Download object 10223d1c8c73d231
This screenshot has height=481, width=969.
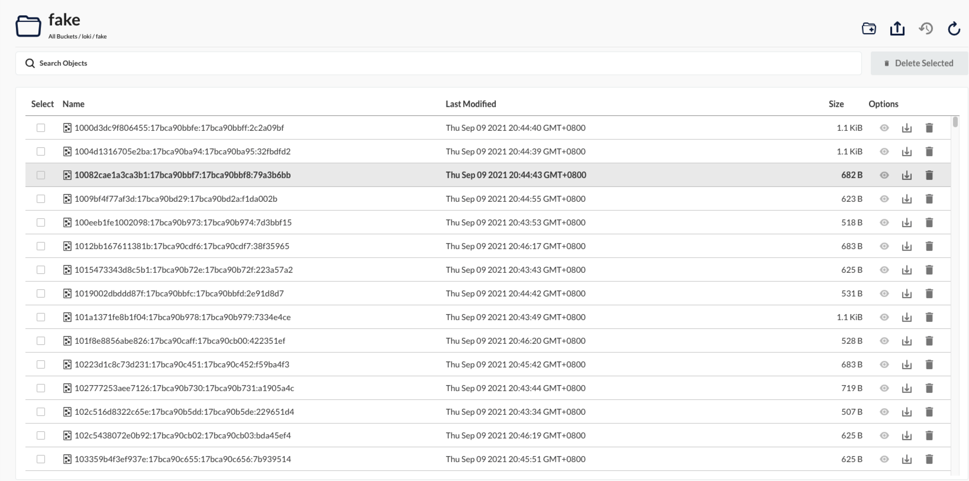[x=907, y=365]
